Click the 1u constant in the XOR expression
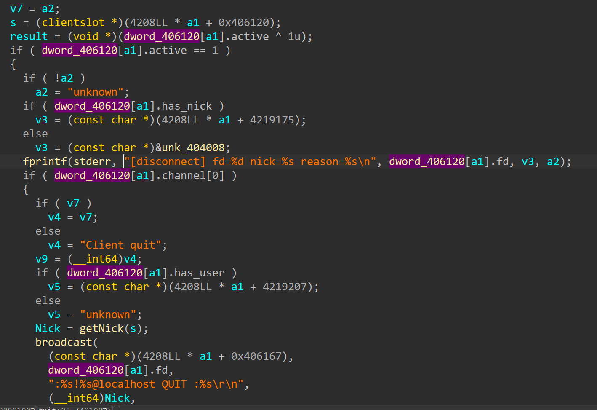 (294, 36)
